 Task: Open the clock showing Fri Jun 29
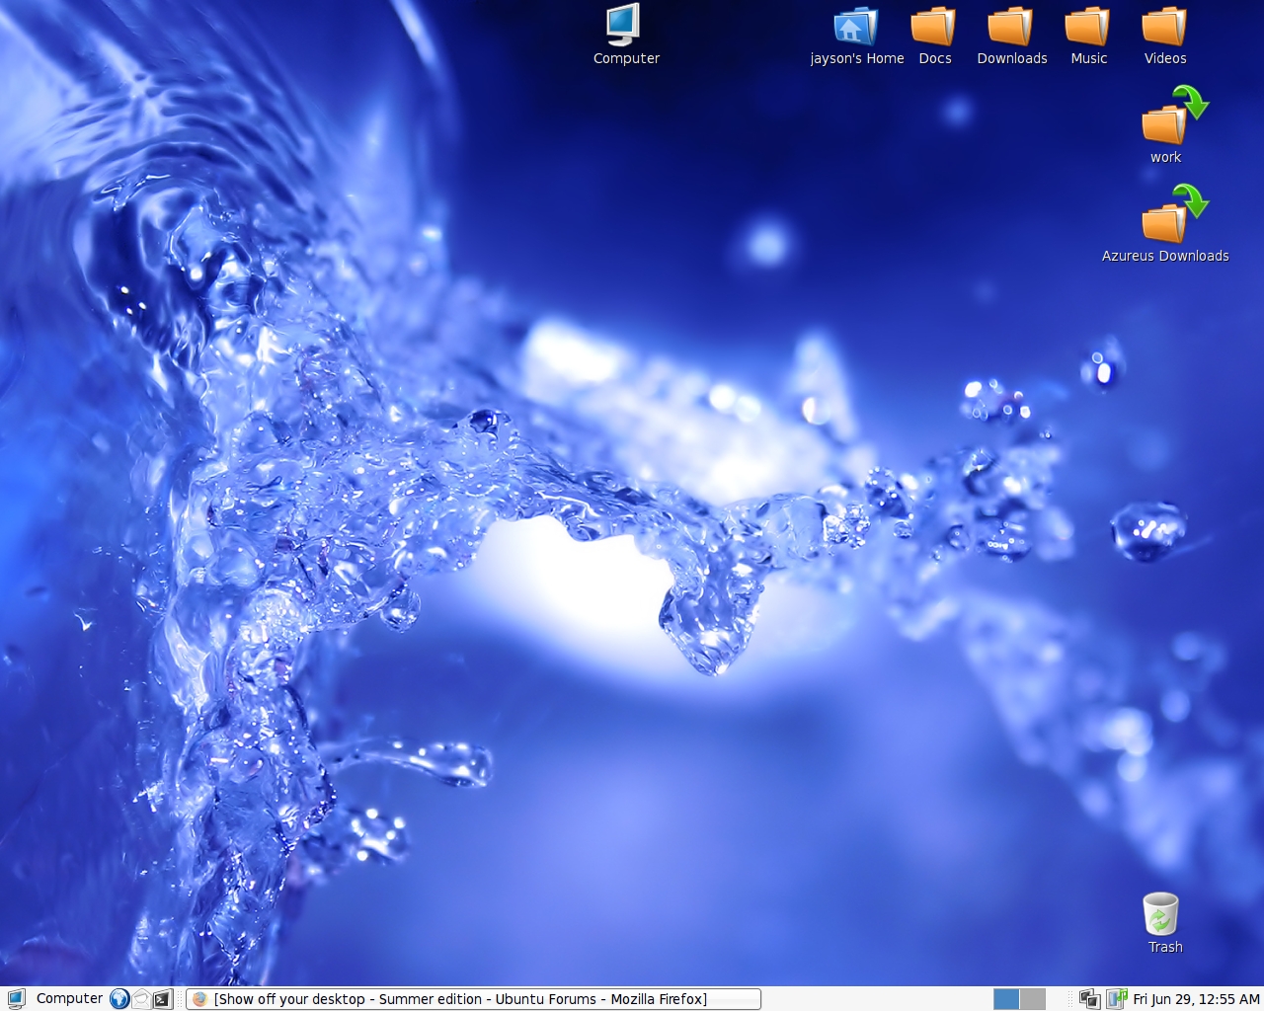click(x=1196, y=999)
